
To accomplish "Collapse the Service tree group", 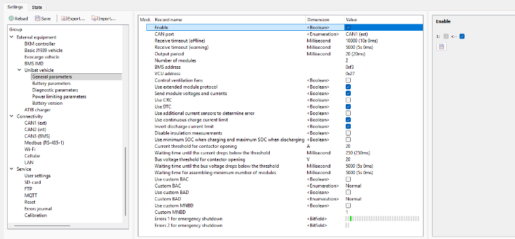I will pos(12,169).
